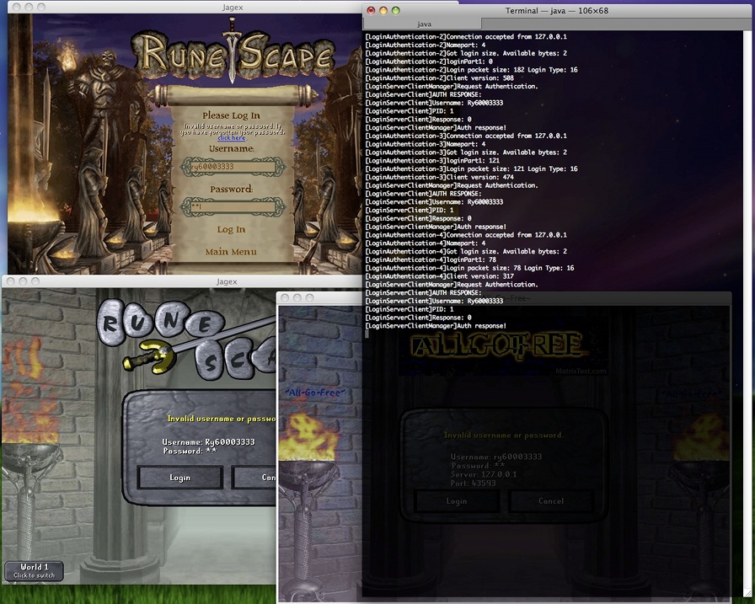Click the Username line in RuneScape Classic panel

208,441
